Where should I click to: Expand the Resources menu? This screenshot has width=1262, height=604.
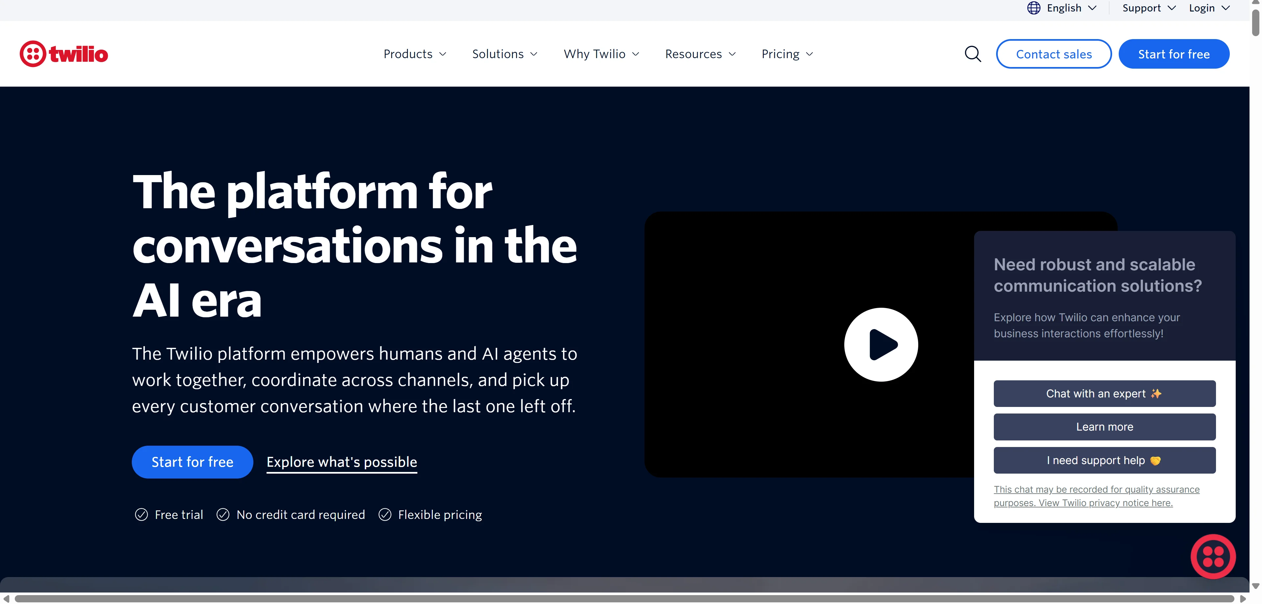[x=701, y=54]
